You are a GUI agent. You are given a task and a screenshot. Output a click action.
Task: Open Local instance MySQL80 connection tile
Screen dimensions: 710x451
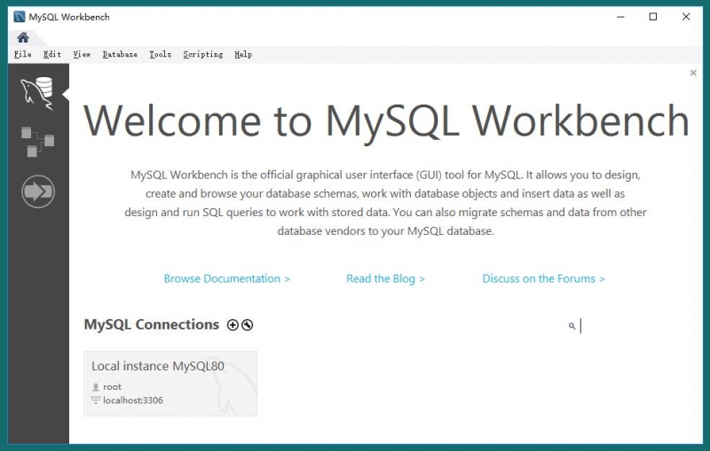point(170,383)
